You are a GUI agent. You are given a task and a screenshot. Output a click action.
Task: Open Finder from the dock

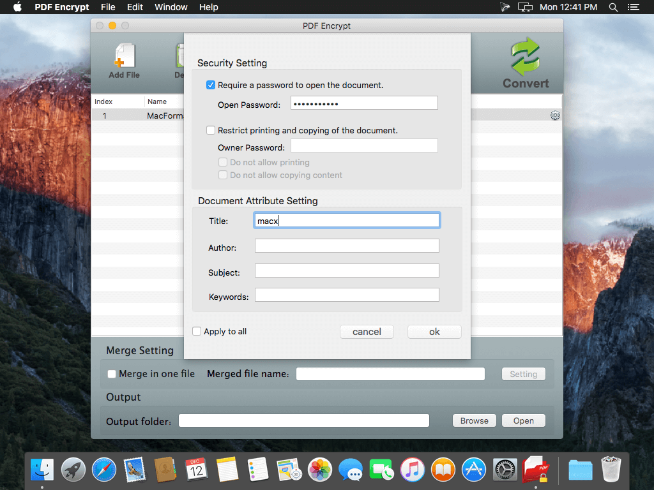(x=42, y=470)
